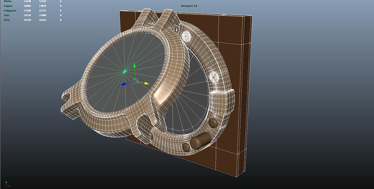Click the 14360 polygons count
This screenshot has width=374, height=189.
point(27,11)
